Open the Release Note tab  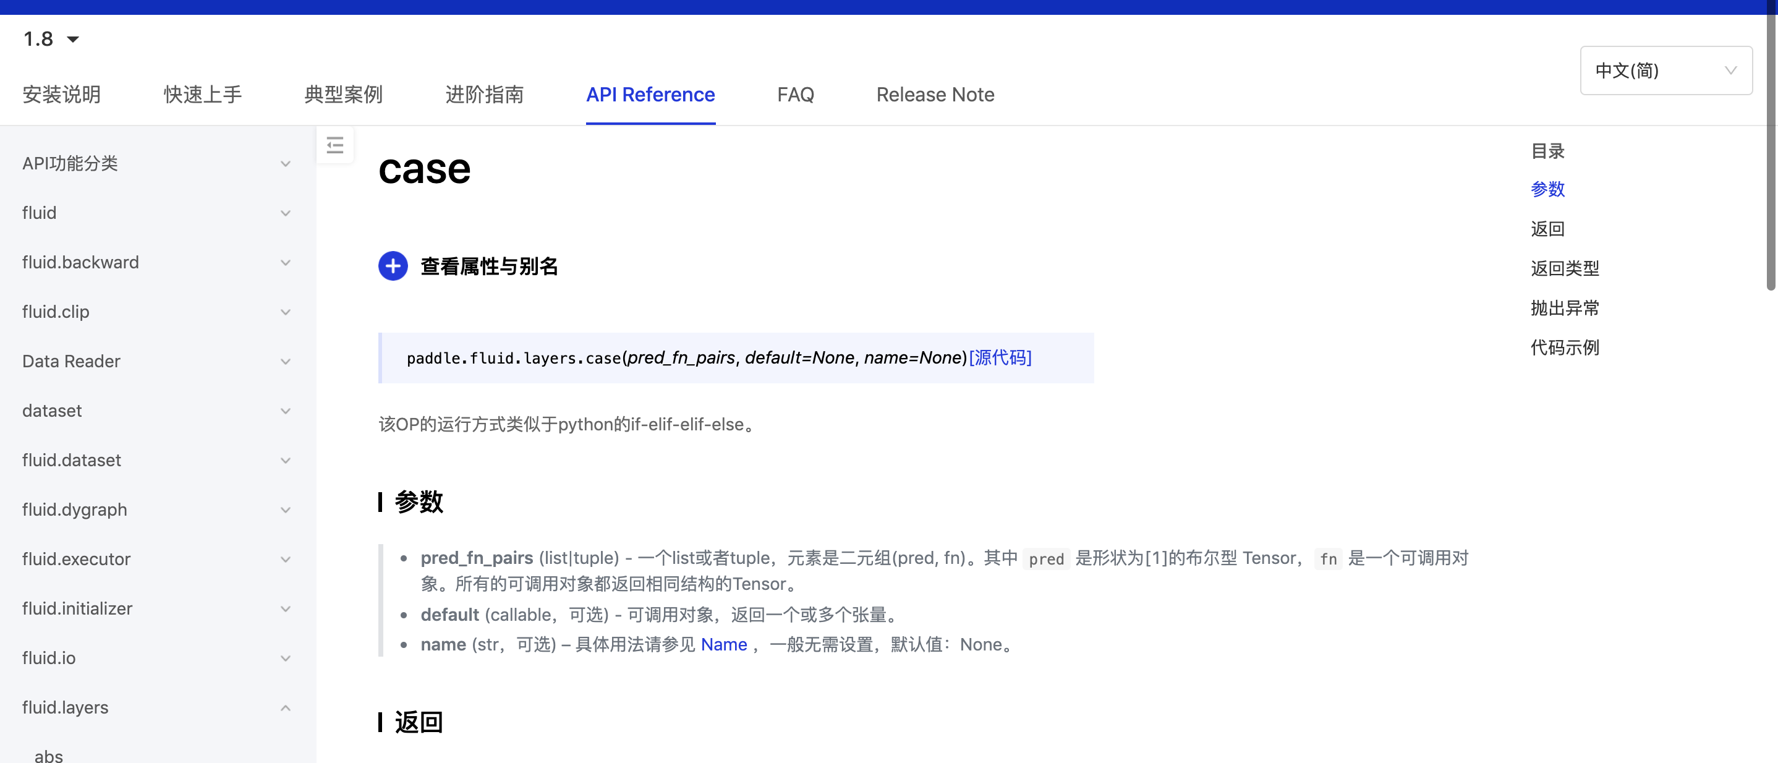(935, 95)
